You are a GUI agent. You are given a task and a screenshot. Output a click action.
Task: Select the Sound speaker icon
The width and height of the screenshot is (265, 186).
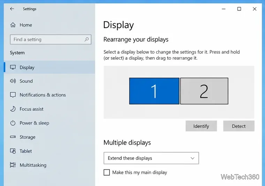click(x=13, y=81)
